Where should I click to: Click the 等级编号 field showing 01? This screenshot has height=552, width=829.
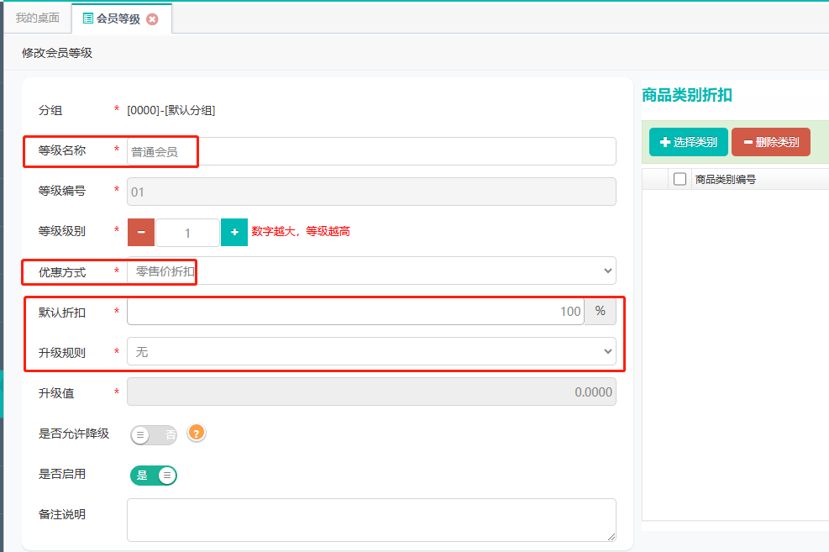(x=371, y=192)
